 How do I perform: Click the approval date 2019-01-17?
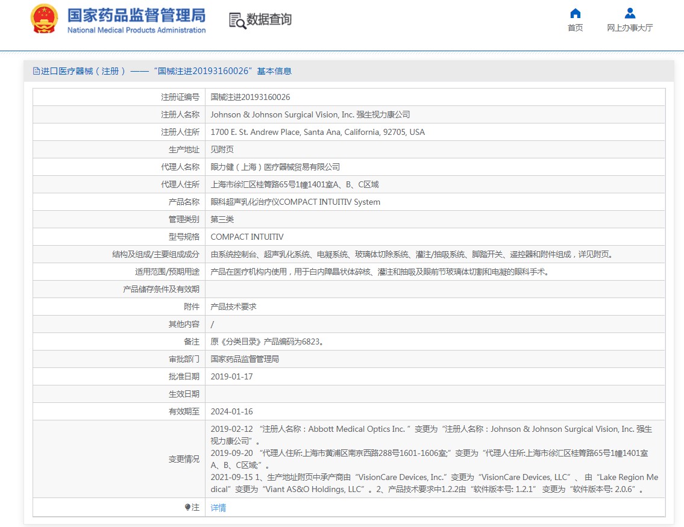pyautogui.click(x=231, y=376)
